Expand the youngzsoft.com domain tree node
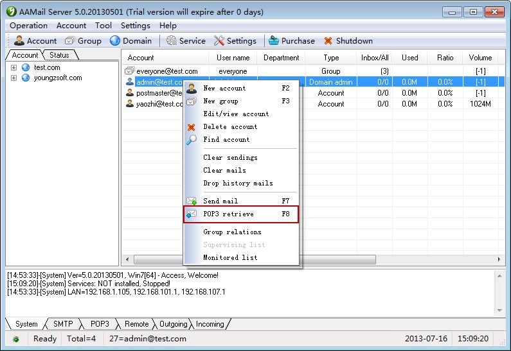Viewport: 511px width, 351px height. point(13,78)
